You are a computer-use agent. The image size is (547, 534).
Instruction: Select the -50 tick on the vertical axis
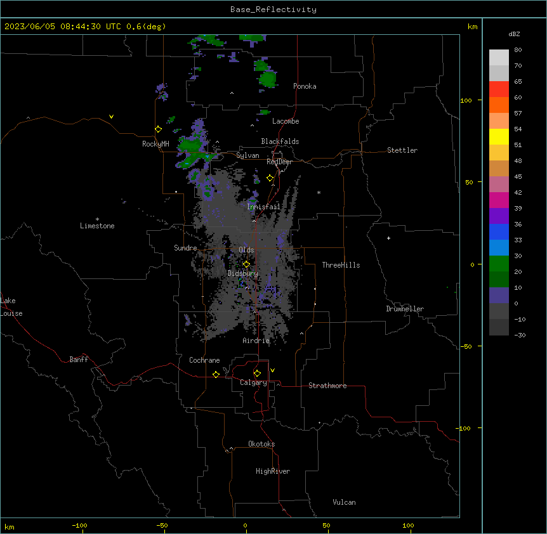point(466,346)
